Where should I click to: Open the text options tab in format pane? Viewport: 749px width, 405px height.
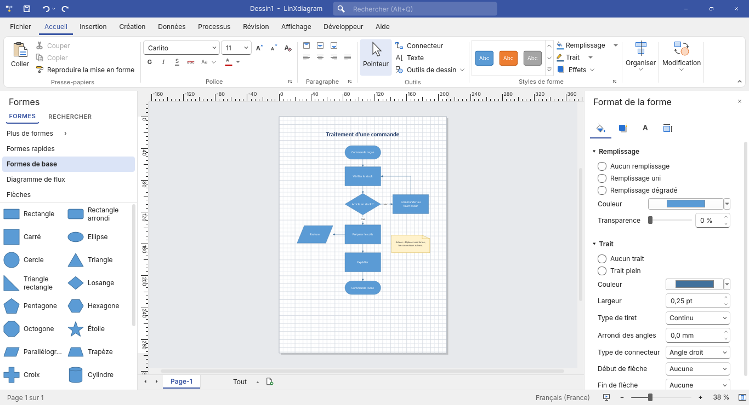[x=645, y=128]
